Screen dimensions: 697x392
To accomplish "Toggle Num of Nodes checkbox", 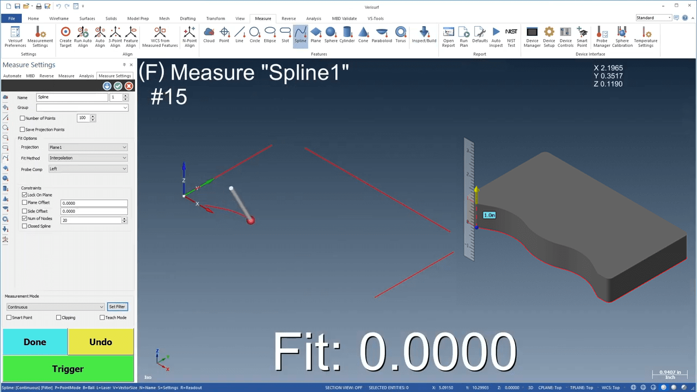I will pyautogui.click(x=25, y=219).
